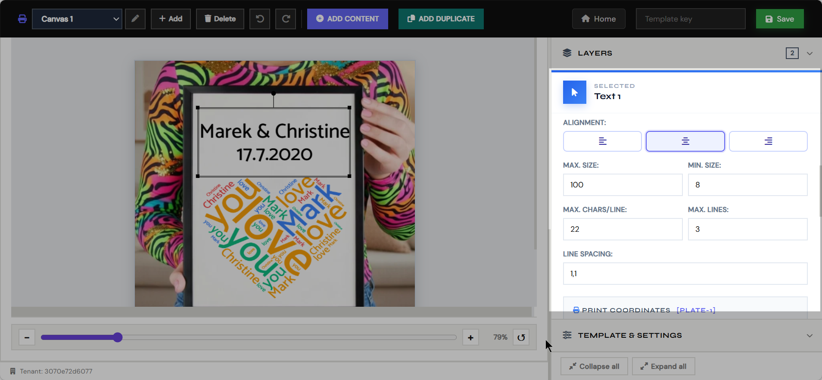Click the canvas vertical scrollbar
Image resolution: width=822 pixels, height=380 pixels.
(536, 143)
